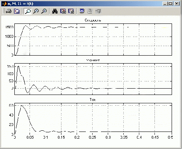Close the scope window
Screen dimensions: 182x149
pyautogui.click(x=176, y=4)
